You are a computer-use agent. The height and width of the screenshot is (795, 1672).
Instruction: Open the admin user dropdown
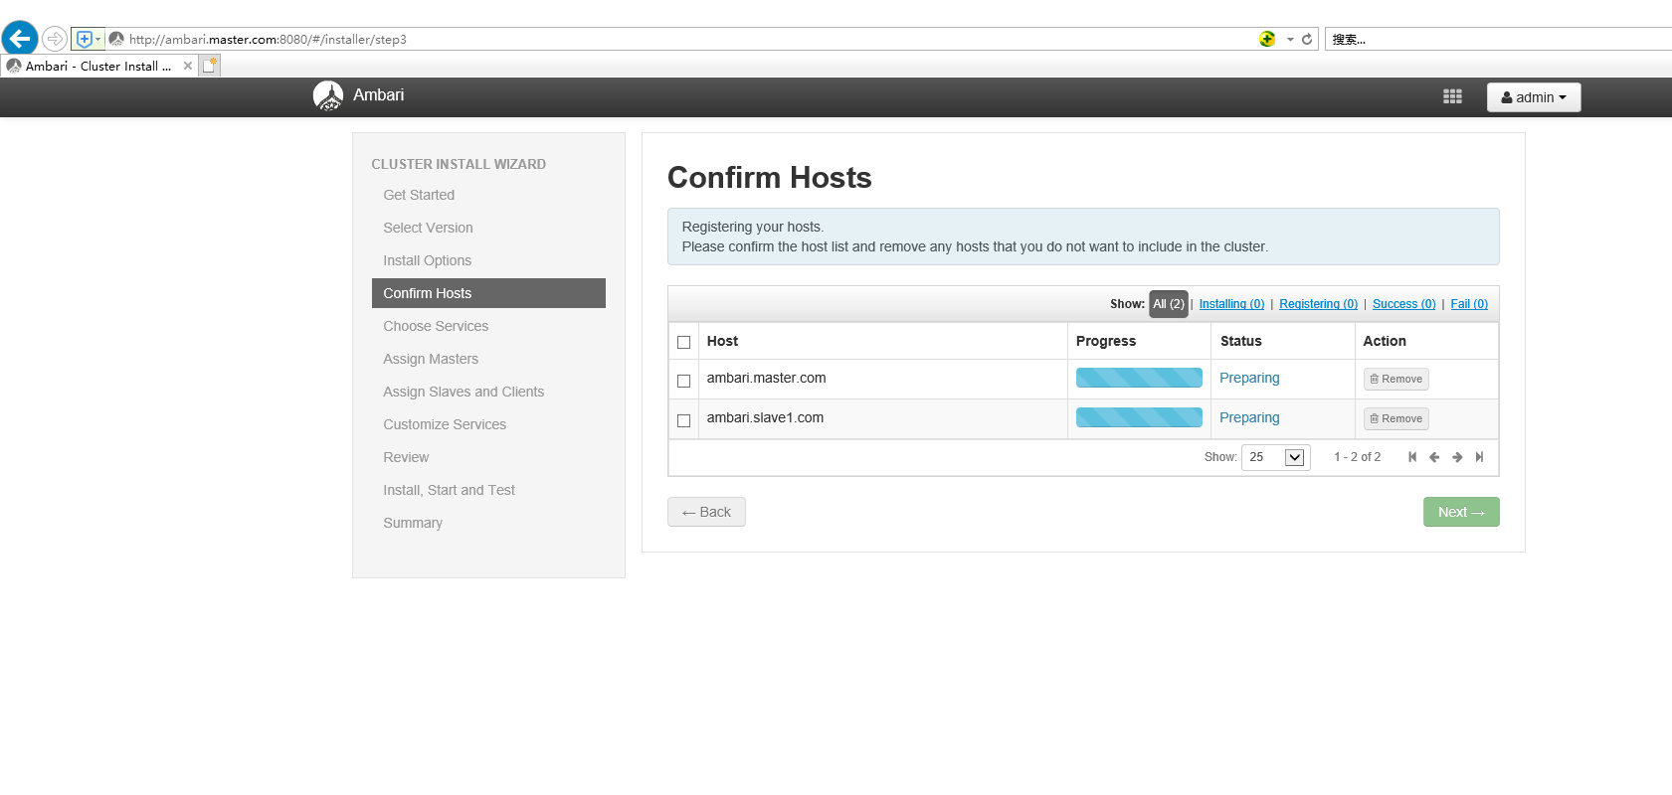(1534, 97)
